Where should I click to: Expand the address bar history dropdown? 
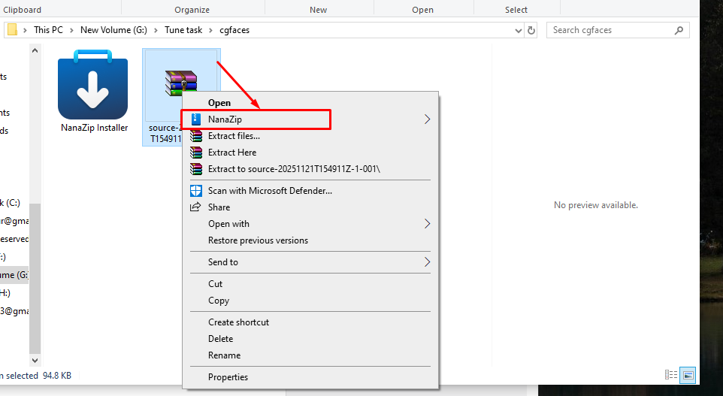point(519,30)
